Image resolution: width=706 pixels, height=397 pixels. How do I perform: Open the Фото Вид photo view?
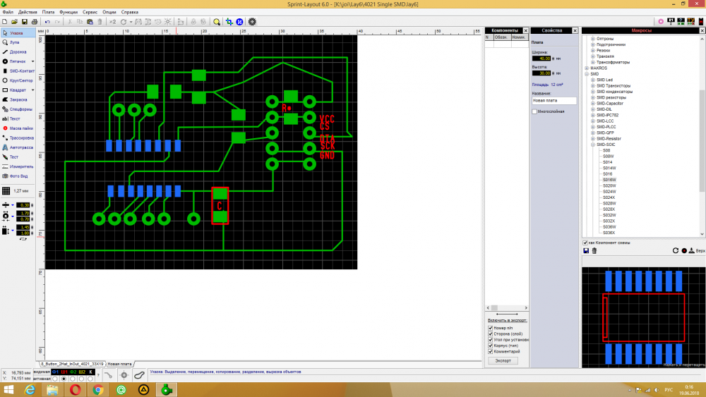coord(19,176)
